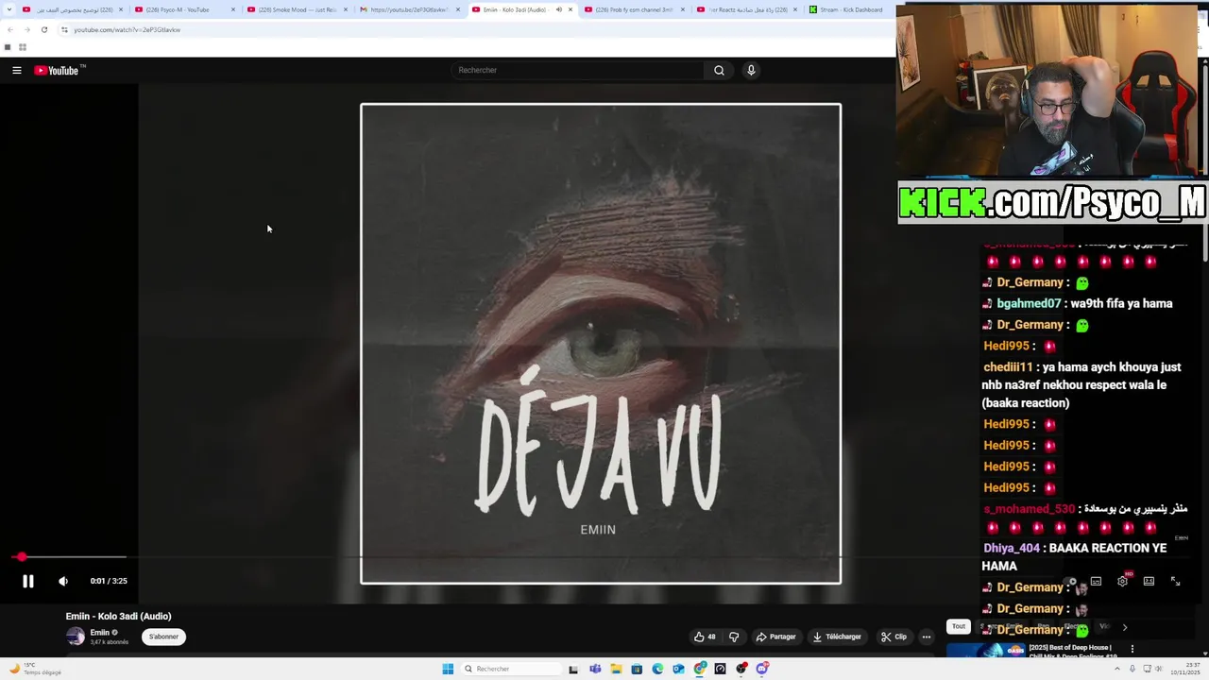The width and height of the screenshot is (1209, 680).
Task: Click the address bar URL
Action: (x=127, y=29)
